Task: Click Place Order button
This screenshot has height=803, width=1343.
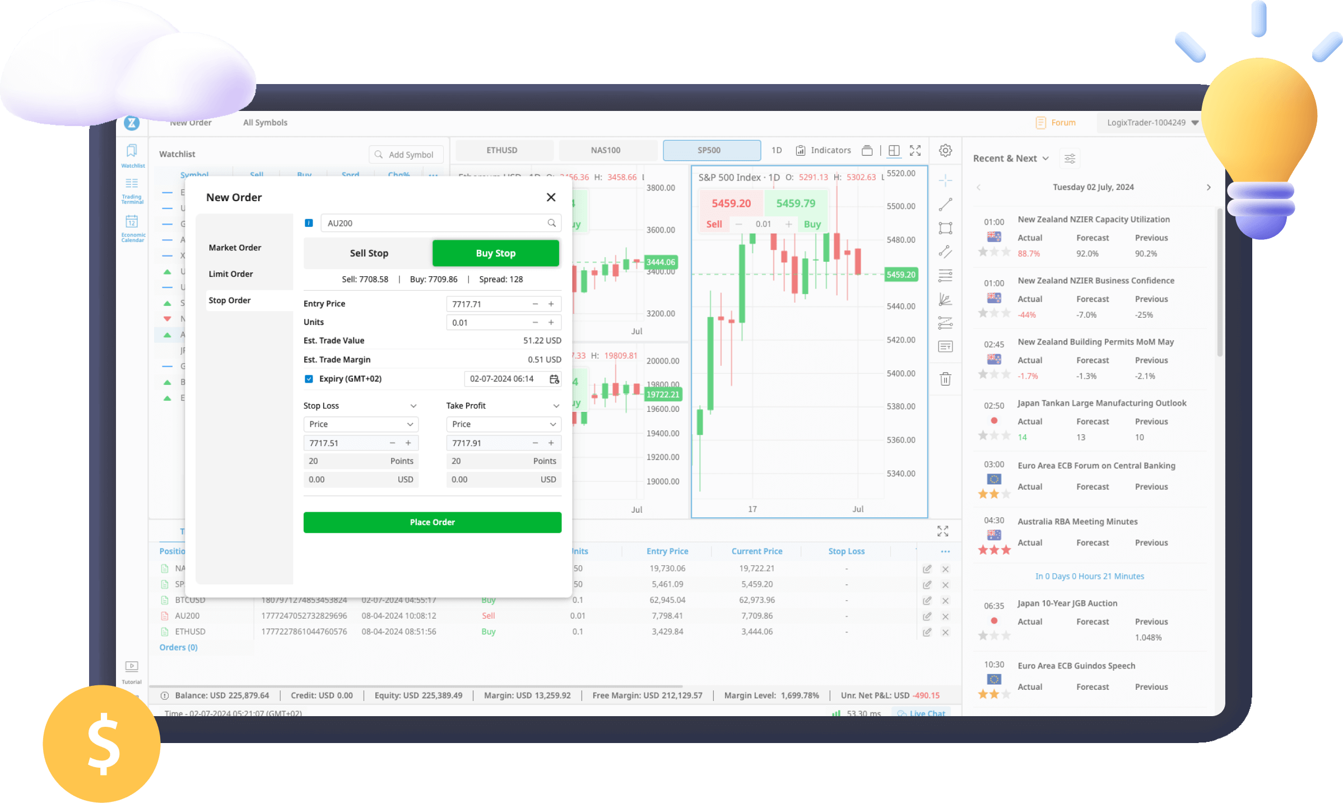Action: click(x=432, y=521)
